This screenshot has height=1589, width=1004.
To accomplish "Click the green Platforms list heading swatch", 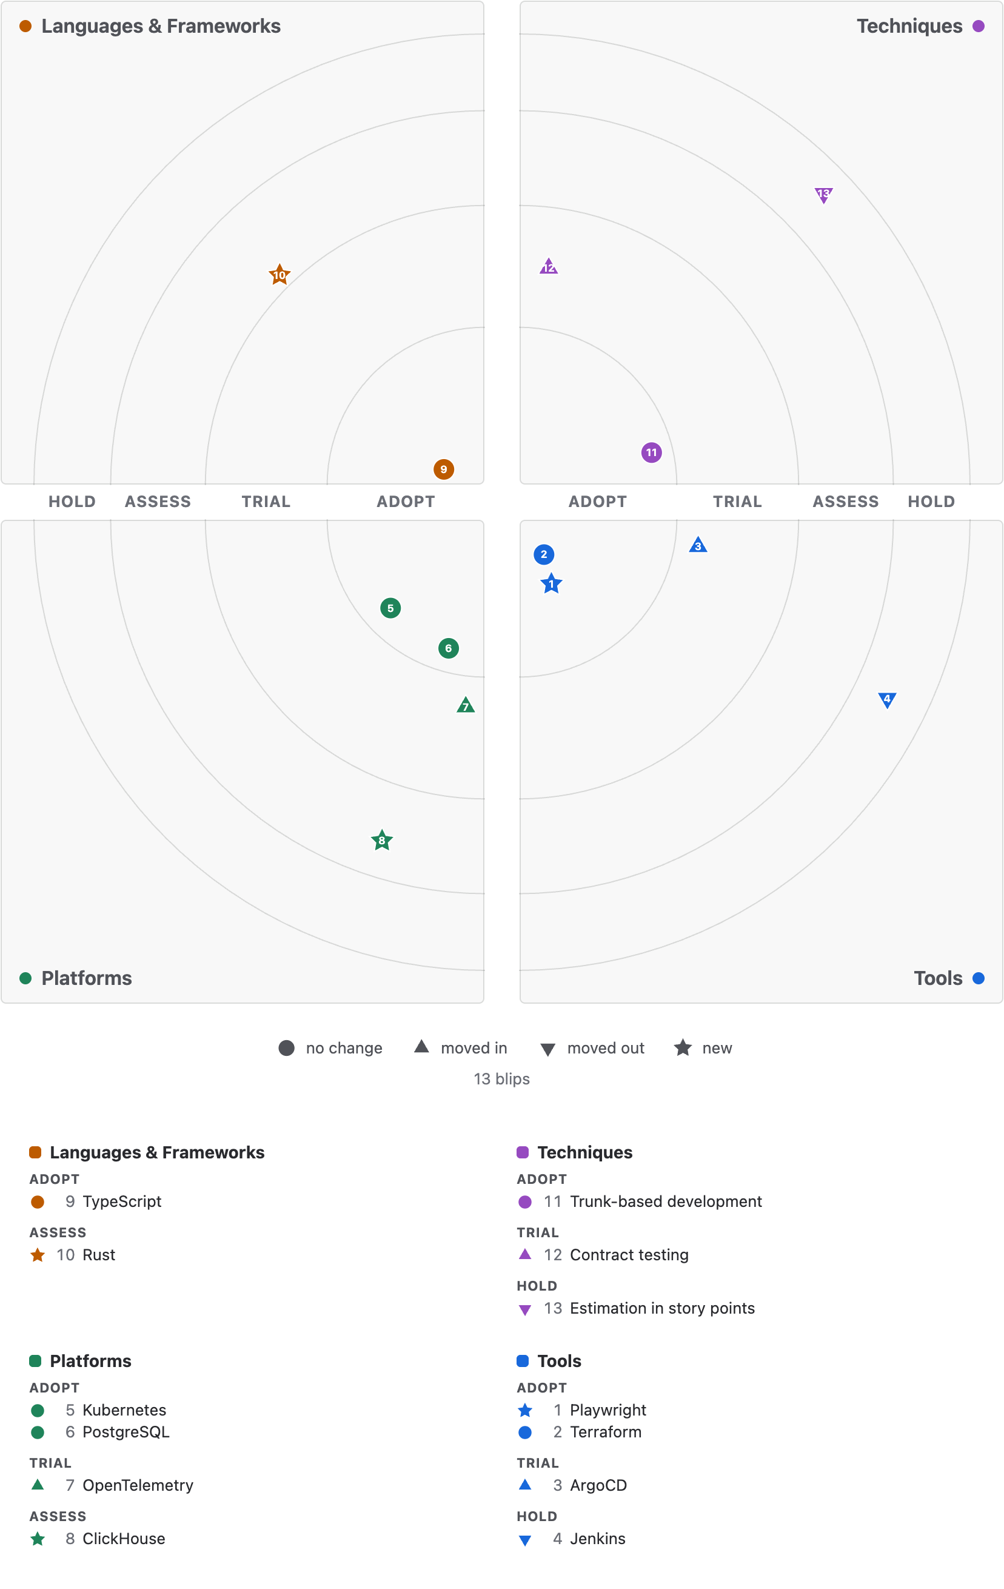I will pyautogui.click(x=36, y=1362).
